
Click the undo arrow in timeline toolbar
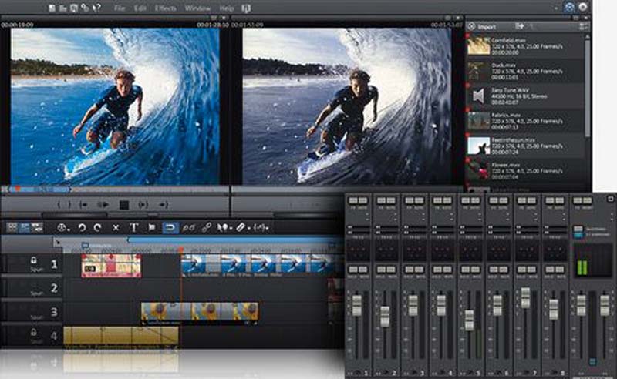pos(83,228)
